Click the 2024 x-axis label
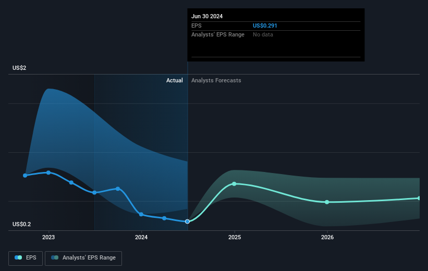This screenshot has height=271, width=428. click(x=141, y=237)
